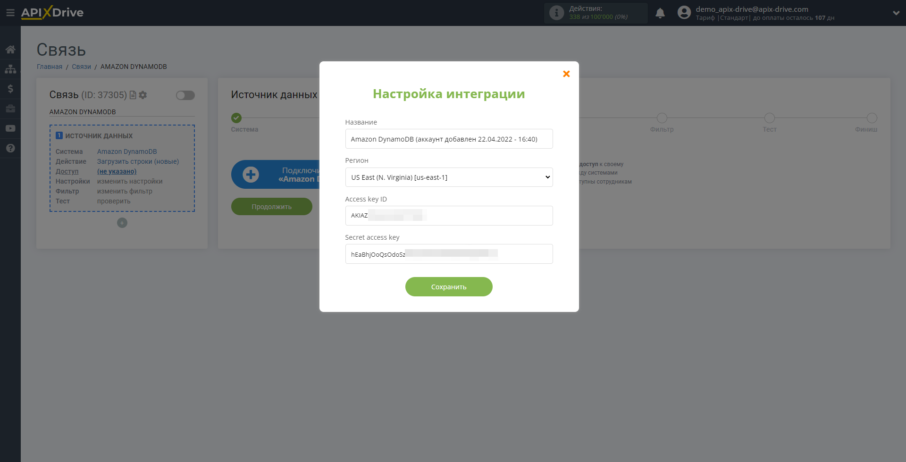Image resolution: width=906 pixels, height=462 pixels.
Task: Click the user avatar icon
Action: tap(684, 13)
